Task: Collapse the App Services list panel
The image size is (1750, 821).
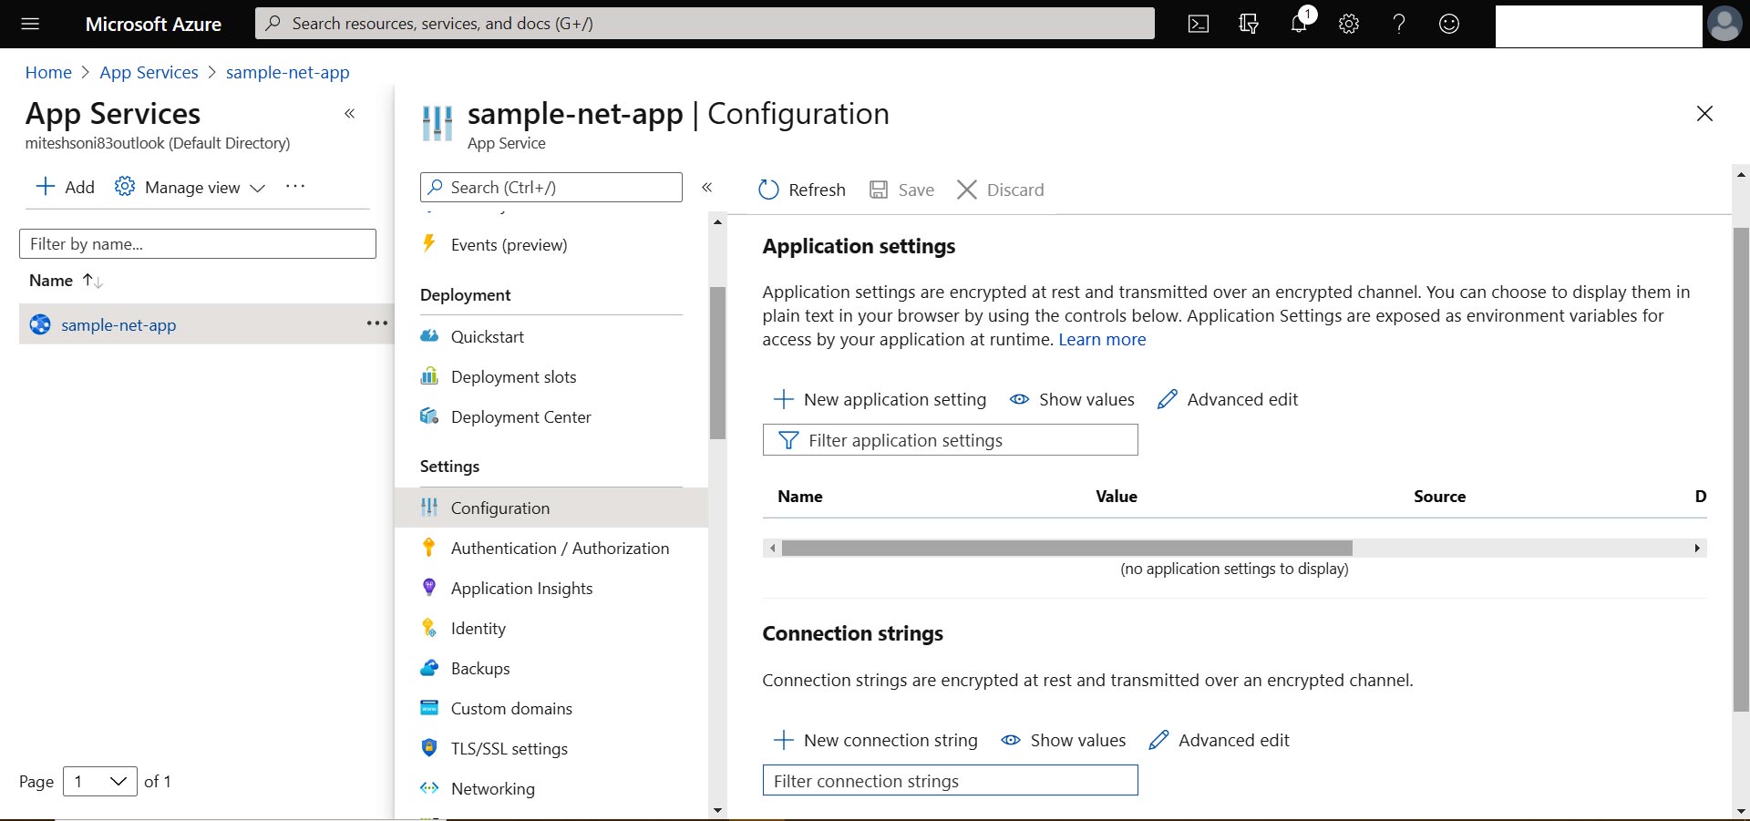Action: [349, 114]
